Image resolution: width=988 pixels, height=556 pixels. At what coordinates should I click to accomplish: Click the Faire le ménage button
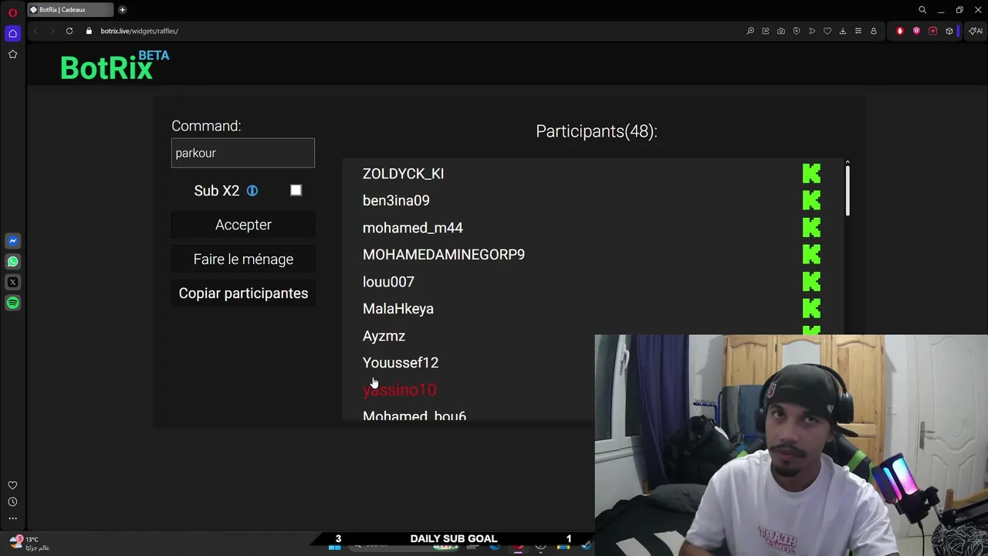click(243, 259)
